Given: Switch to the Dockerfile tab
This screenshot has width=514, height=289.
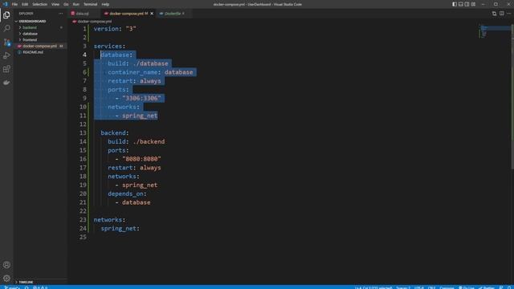Looking at the screenshot, I should pos(173,14).
